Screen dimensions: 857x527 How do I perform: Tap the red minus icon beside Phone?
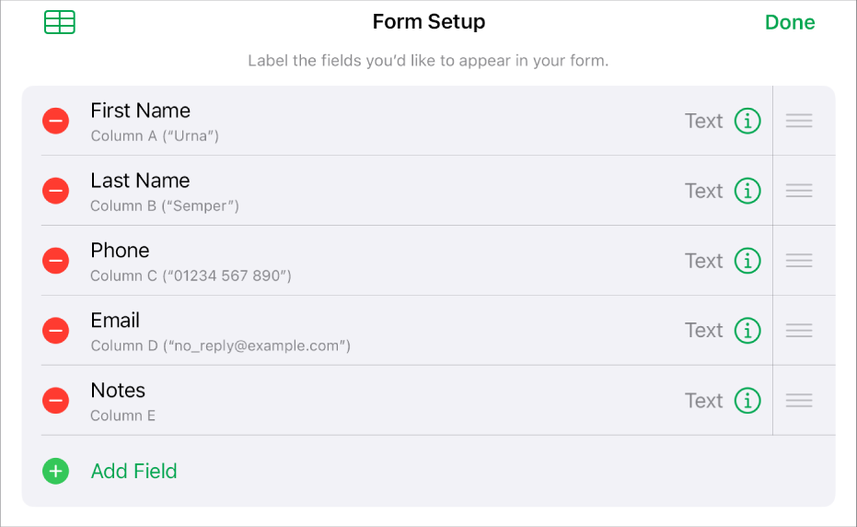point(56,261)
